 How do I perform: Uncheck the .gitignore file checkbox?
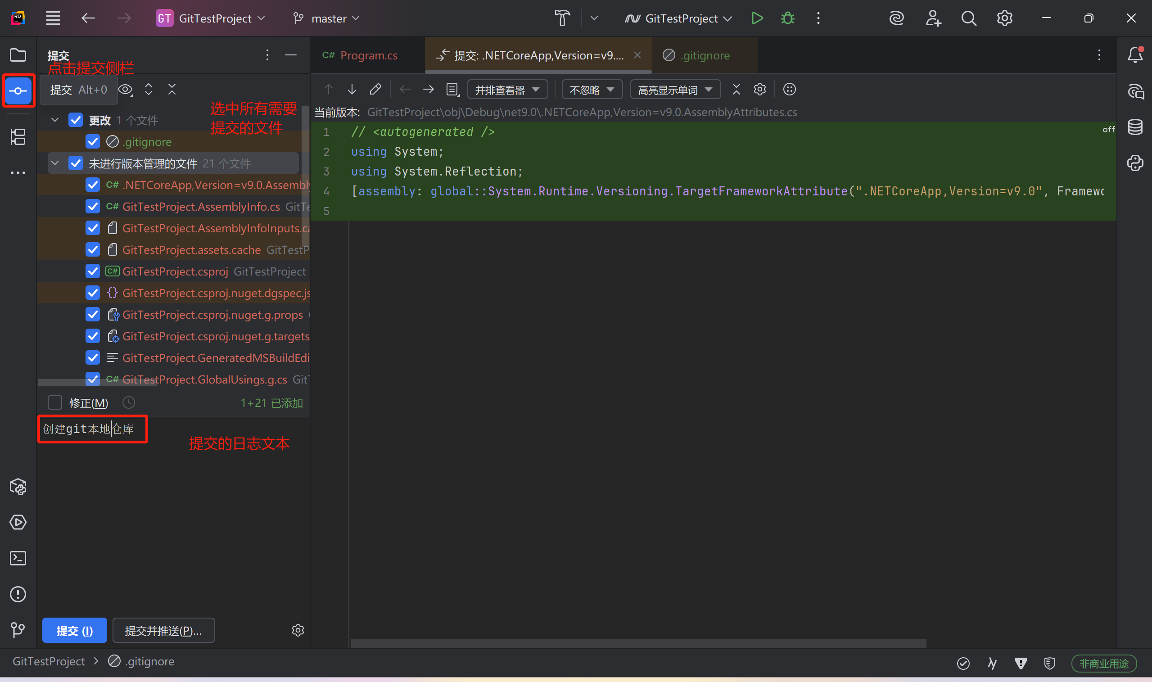[93, 141]
